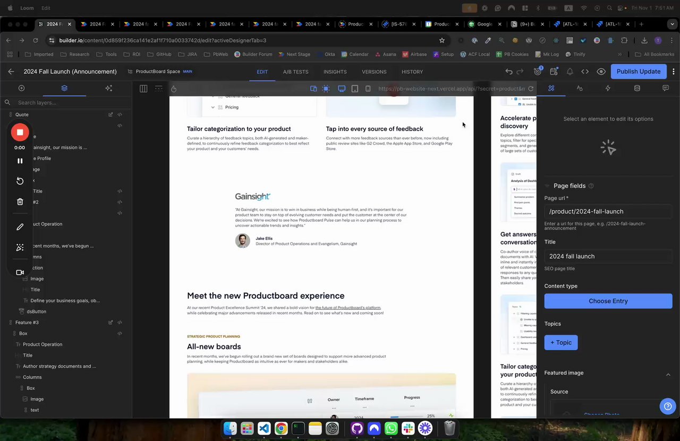
Task: Pause the Loom recording
Action: coord(20,161)
